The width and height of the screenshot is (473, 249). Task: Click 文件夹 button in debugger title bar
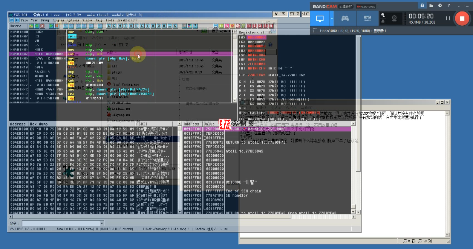tap(295, 14)
